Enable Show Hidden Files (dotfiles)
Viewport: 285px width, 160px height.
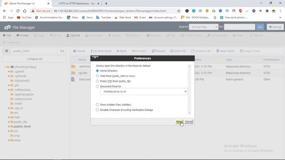[98, 105]
